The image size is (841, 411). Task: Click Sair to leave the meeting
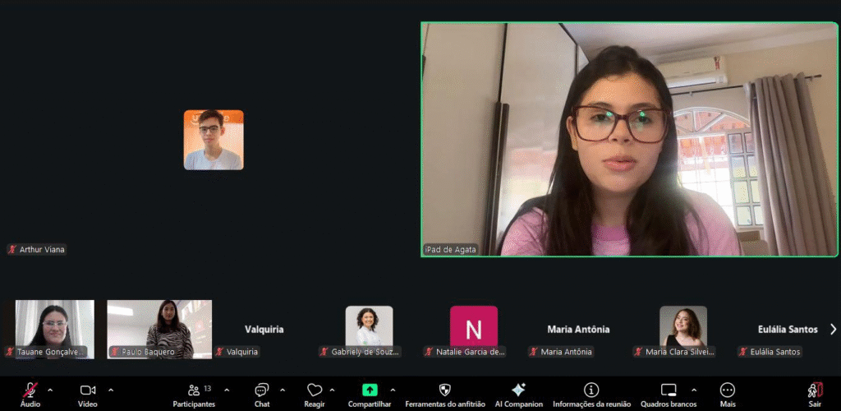814,390
